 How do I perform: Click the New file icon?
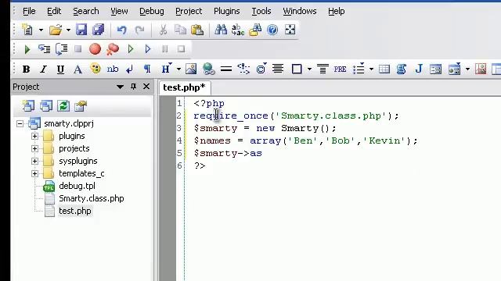click(27, 30)
